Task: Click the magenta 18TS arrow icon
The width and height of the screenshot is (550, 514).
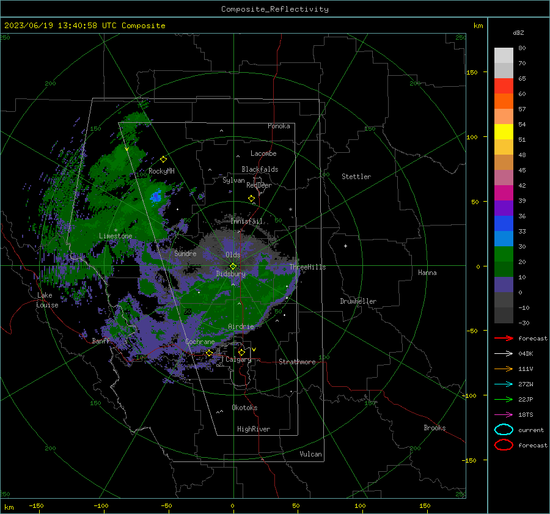Action: click(504, 415)
